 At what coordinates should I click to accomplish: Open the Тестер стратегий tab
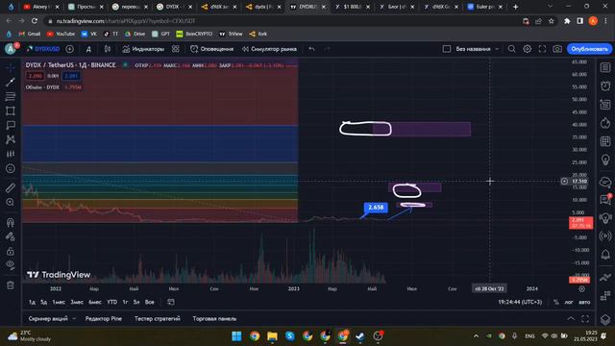(x=158, y=318)
